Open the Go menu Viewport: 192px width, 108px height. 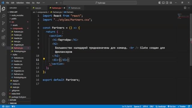click(x=33, y=3)
